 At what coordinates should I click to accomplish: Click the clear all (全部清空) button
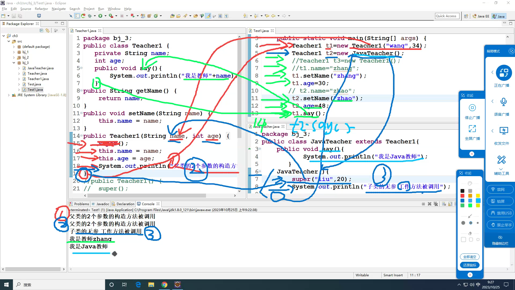[469, 257]
